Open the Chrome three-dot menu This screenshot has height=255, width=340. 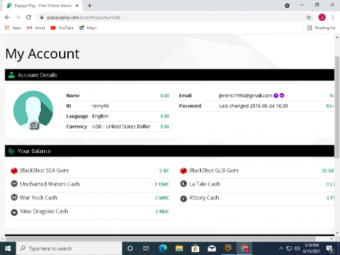333,17
